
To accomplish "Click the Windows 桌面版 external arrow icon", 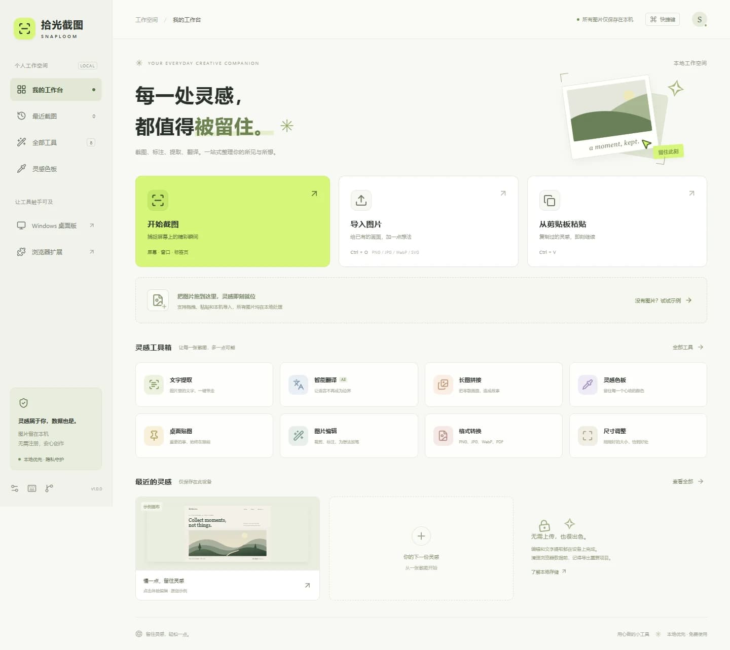I will click(92, 225).
